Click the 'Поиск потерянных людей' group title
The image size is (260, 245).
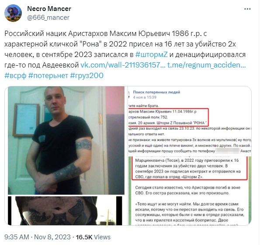[156, 92]
